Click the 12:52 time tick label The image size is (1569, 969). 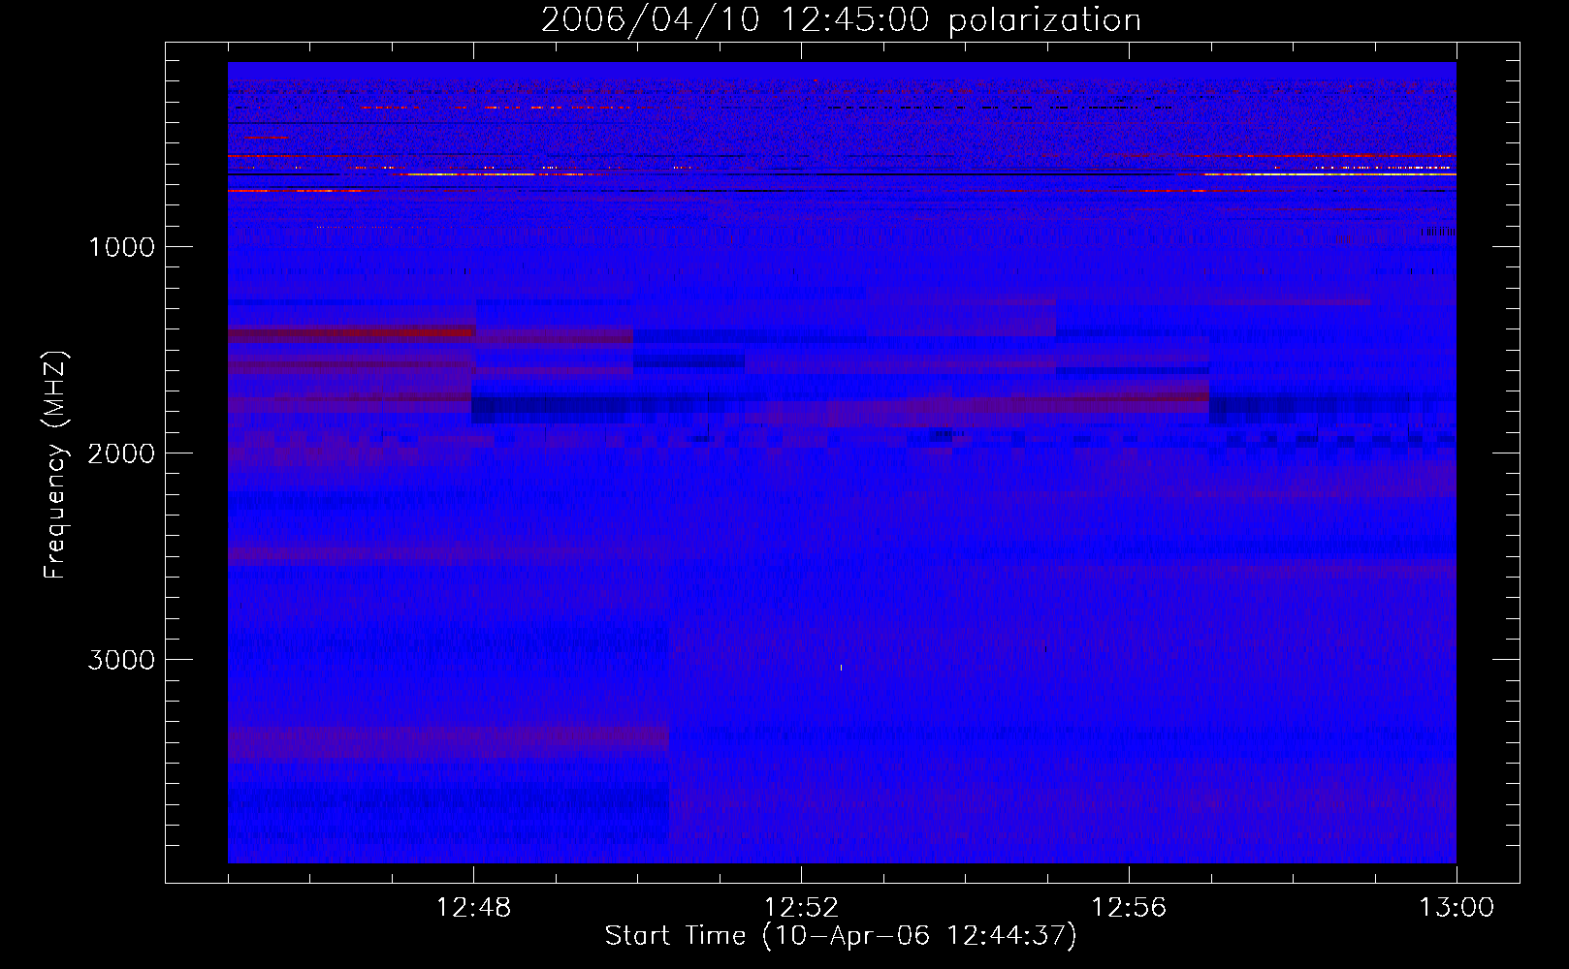(801, 908)
